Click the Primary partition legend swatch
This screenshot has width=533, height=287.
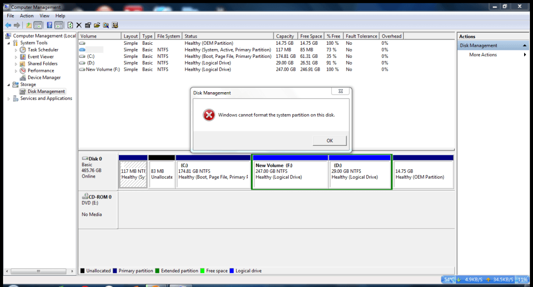click(115, 271)
